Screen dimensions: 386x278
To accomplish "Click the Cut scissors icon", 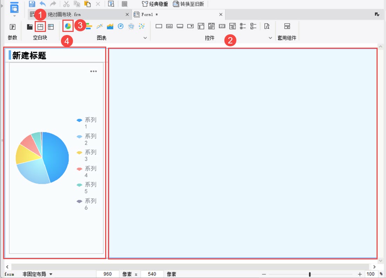I will (x=66, y=4).
